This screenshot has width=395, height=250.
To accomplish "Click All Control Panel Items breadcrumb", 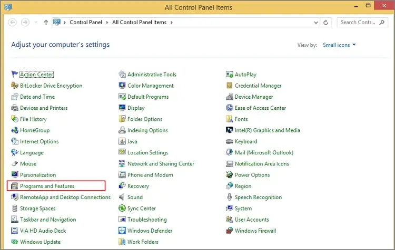I will (140, 23).
